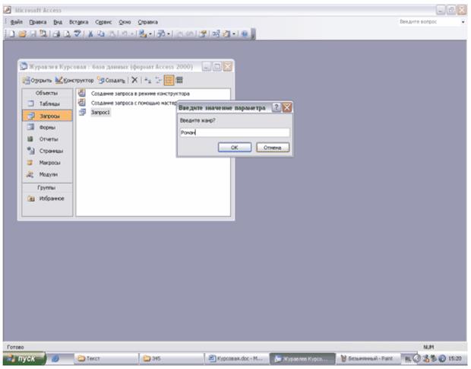Click the New database toolbar icon
471x369 pixels.
pyautogui.click(x=11, y=33)
